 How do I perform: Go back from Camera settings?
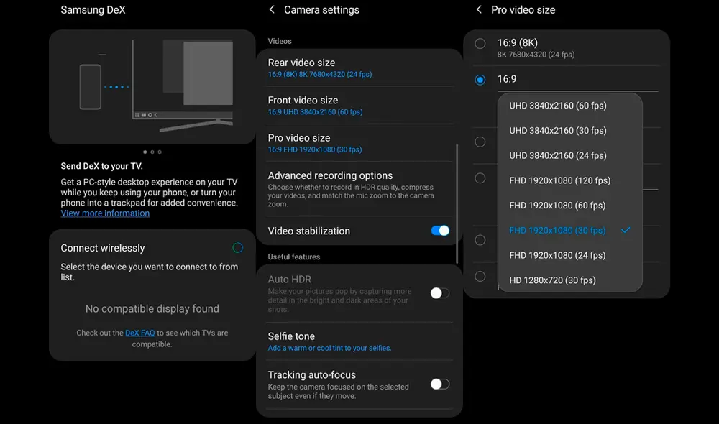pyautogui.click(x=272, y=9)
